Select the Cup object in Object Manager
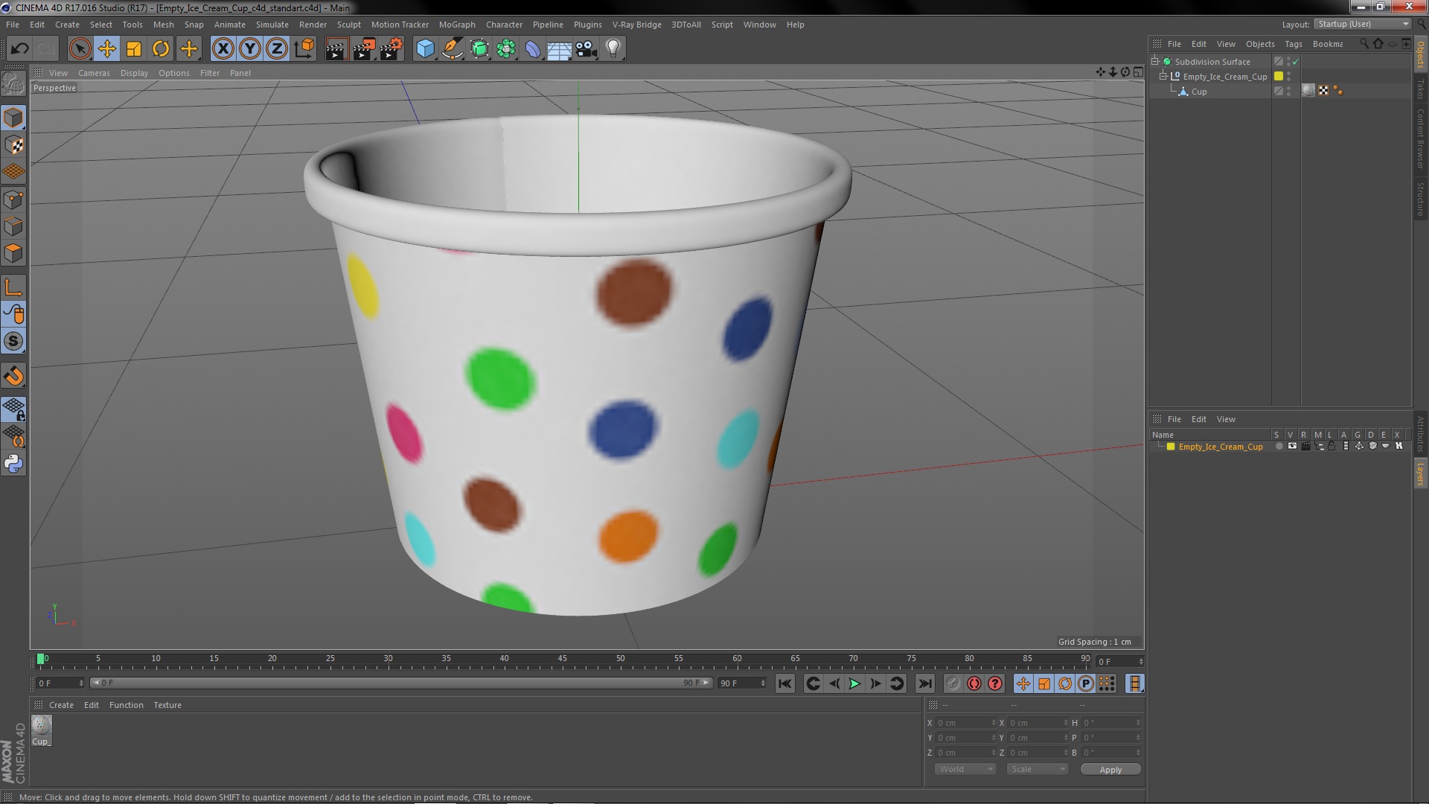1429x804 pixels. 1198,92
